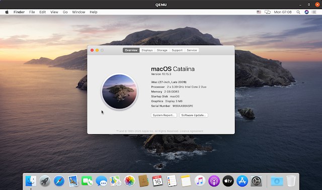Select the Support tab
Image resolution: width=322 pixels, height=190 pixels.
(x=177, y=50)
